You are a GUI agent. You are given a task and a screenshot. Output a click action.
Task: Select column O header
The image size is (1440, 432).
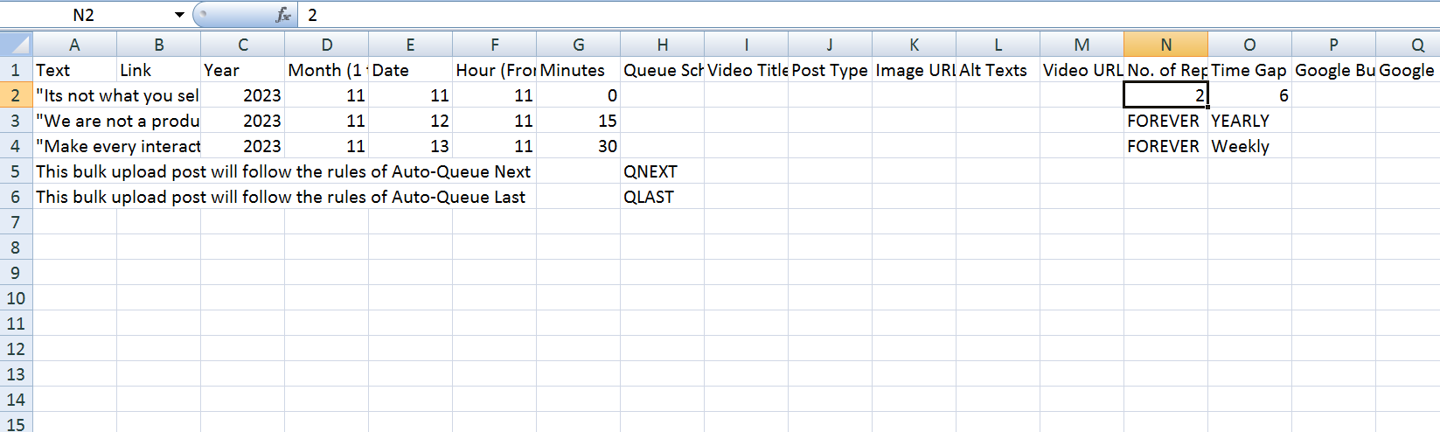coord(1249,45)
